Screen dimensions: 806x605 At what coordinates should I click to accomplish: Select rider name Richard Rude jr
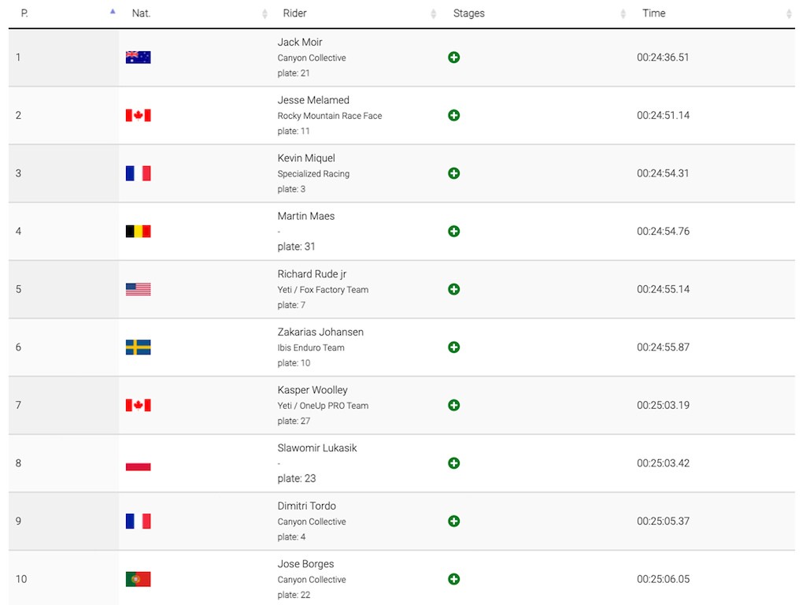312,274
